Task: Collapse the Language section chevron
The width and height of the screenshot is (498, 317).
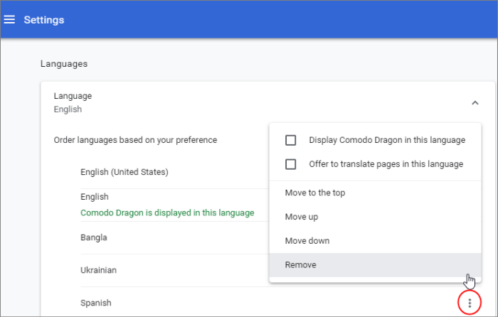Action: (475, 103)
